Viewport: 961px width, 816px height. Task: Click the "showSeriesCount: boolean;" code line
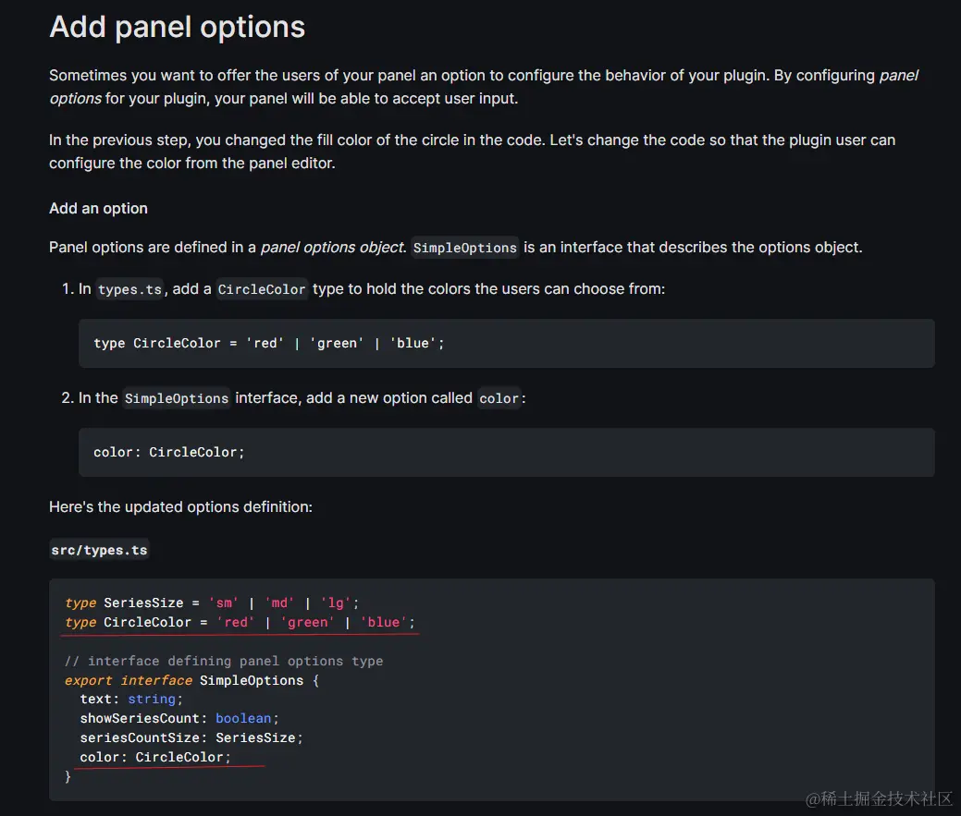179,718
